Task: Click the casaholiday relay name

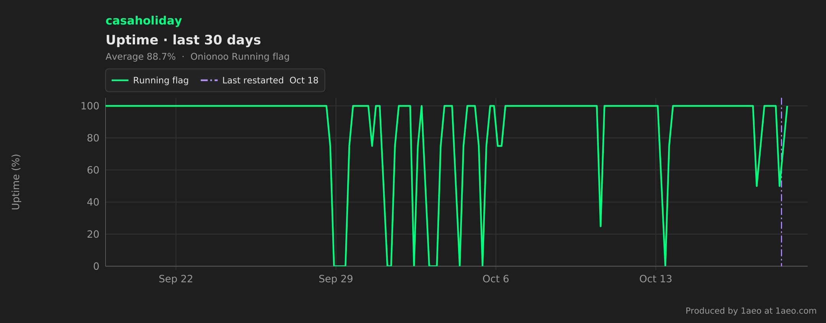Action: [143, 21]
